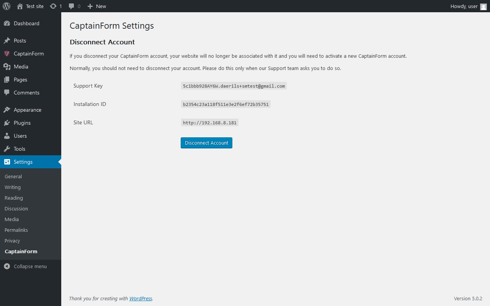Click the Dashboard gauge icon
490x306 pixels.
7,23
